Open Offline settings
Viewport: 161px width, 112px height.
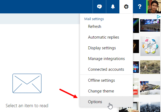click(x=106, y=80)
